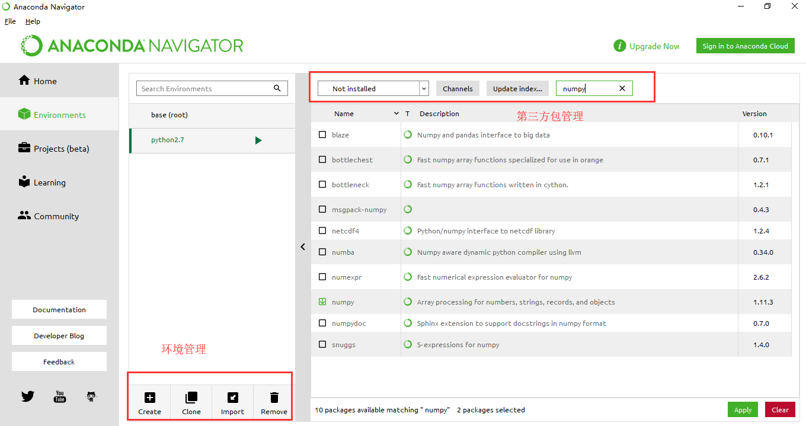Go to the Home tab
Viewport: 806px width, 426px height.
[x=59, y=81]
